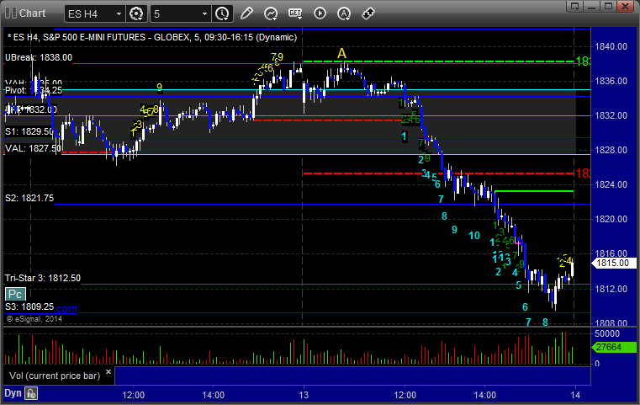Minimize the chart window
This screenshot has height=405, width=640.
coord(592,6)
